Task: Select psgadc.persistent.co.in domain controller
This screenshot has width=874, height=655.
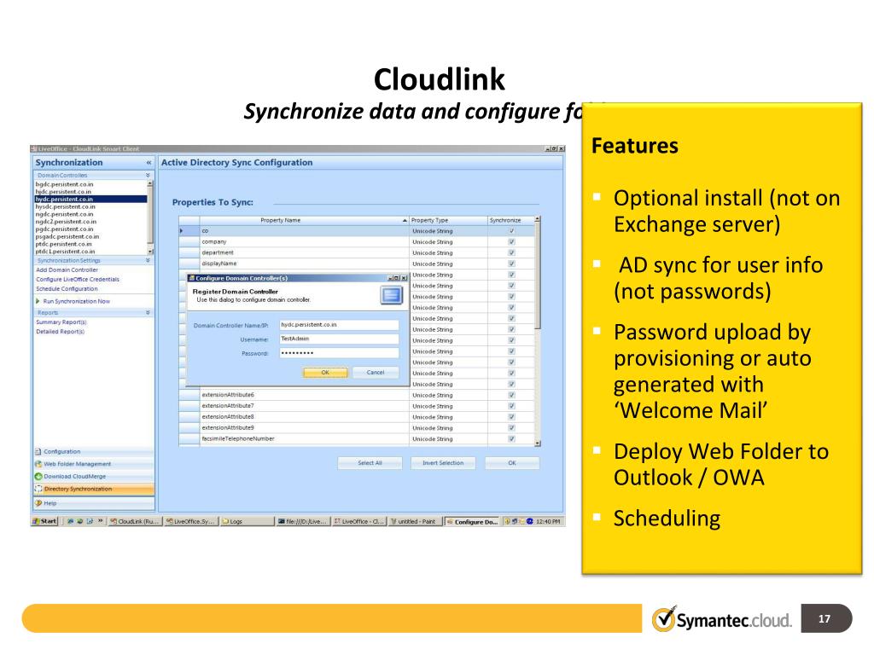Action: point(90,237)
